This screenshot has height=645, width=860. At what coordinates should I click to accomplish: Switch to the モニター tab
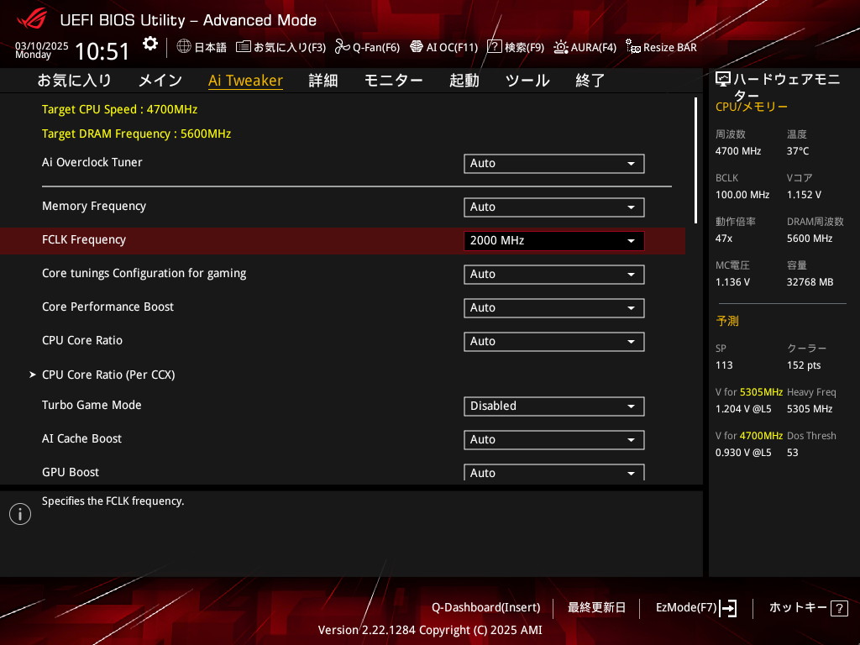pyautogui.click(x=393, y=81)
